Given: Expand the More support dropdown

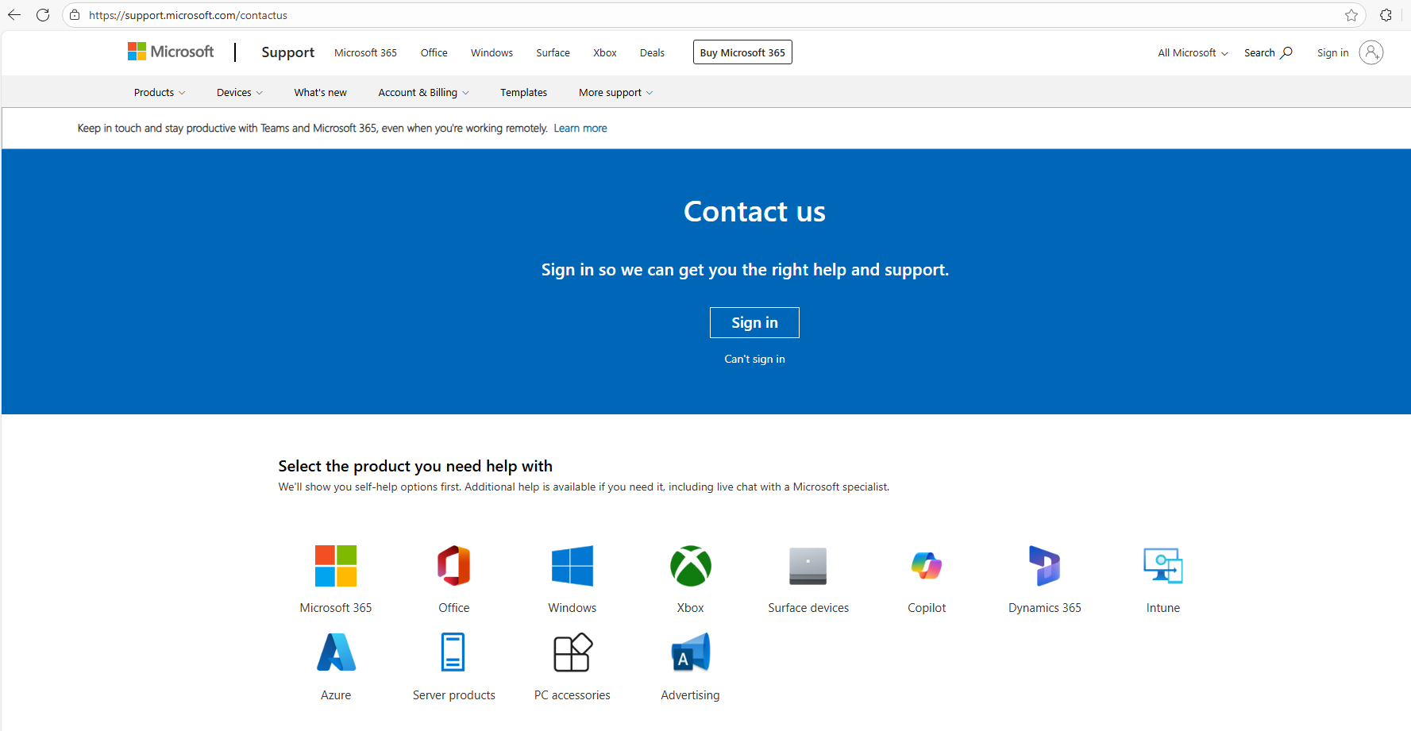Looking at the screenshot, I should [x=616, y=93].
